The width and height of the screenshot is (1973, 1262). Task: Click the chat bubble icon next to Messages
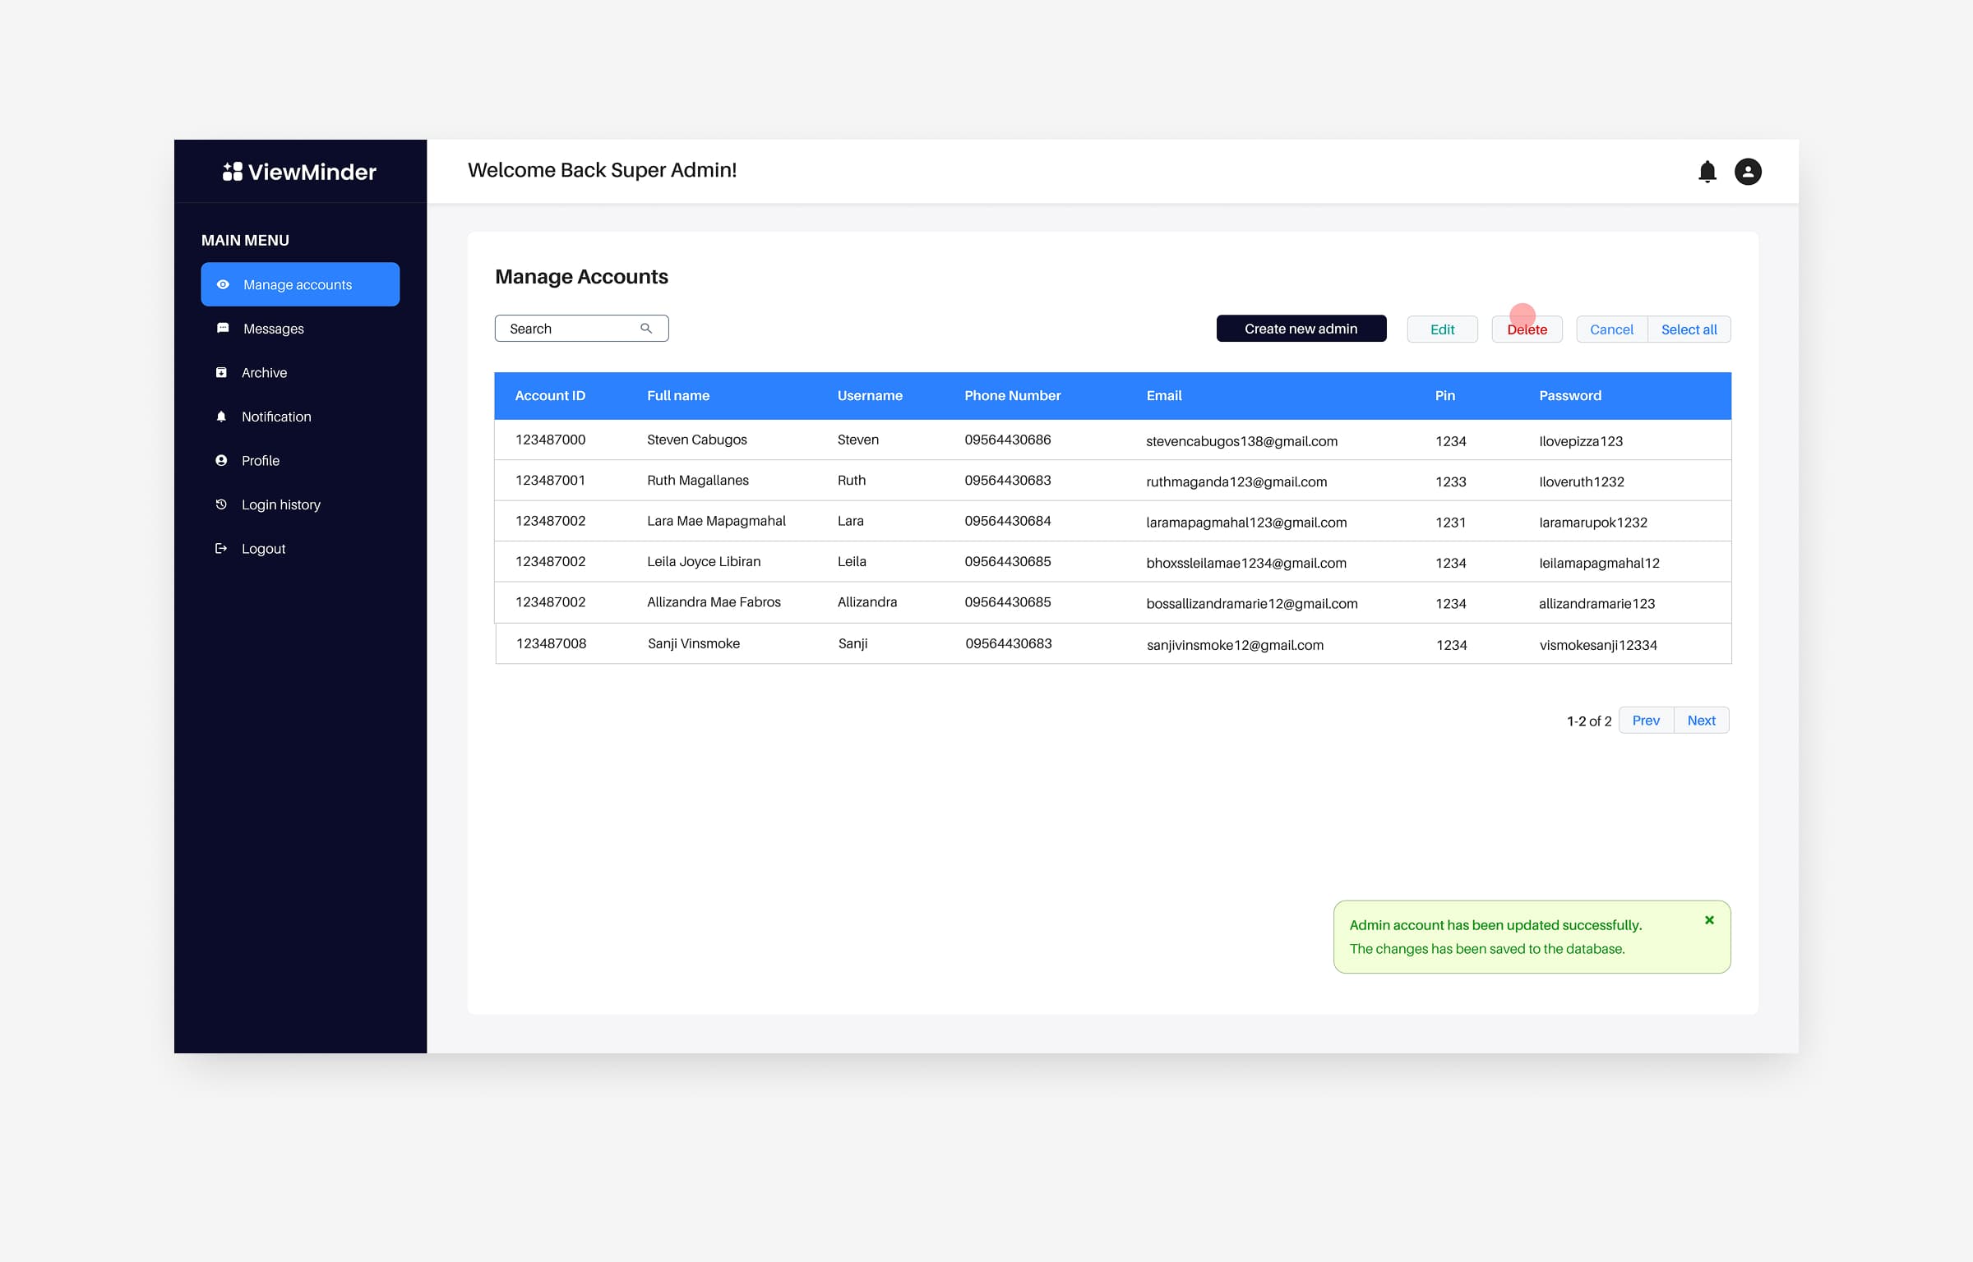click(x=222, y=328)
